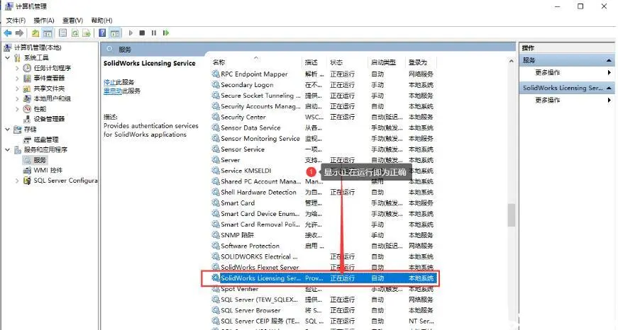
Task: Click the Up one level folder icon
Action: [35, 33]
